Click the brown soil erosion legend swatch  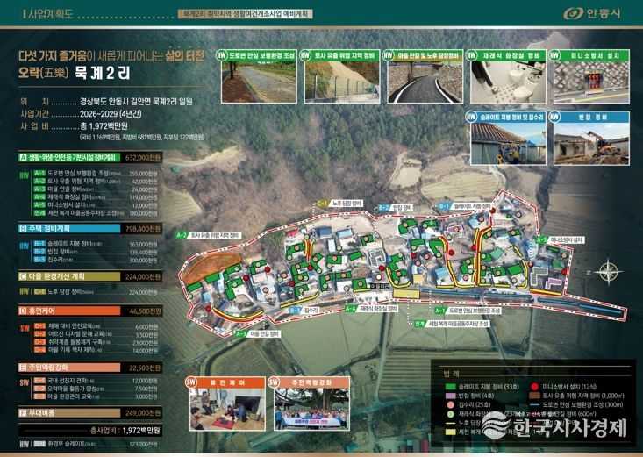(x=534, y=396)
